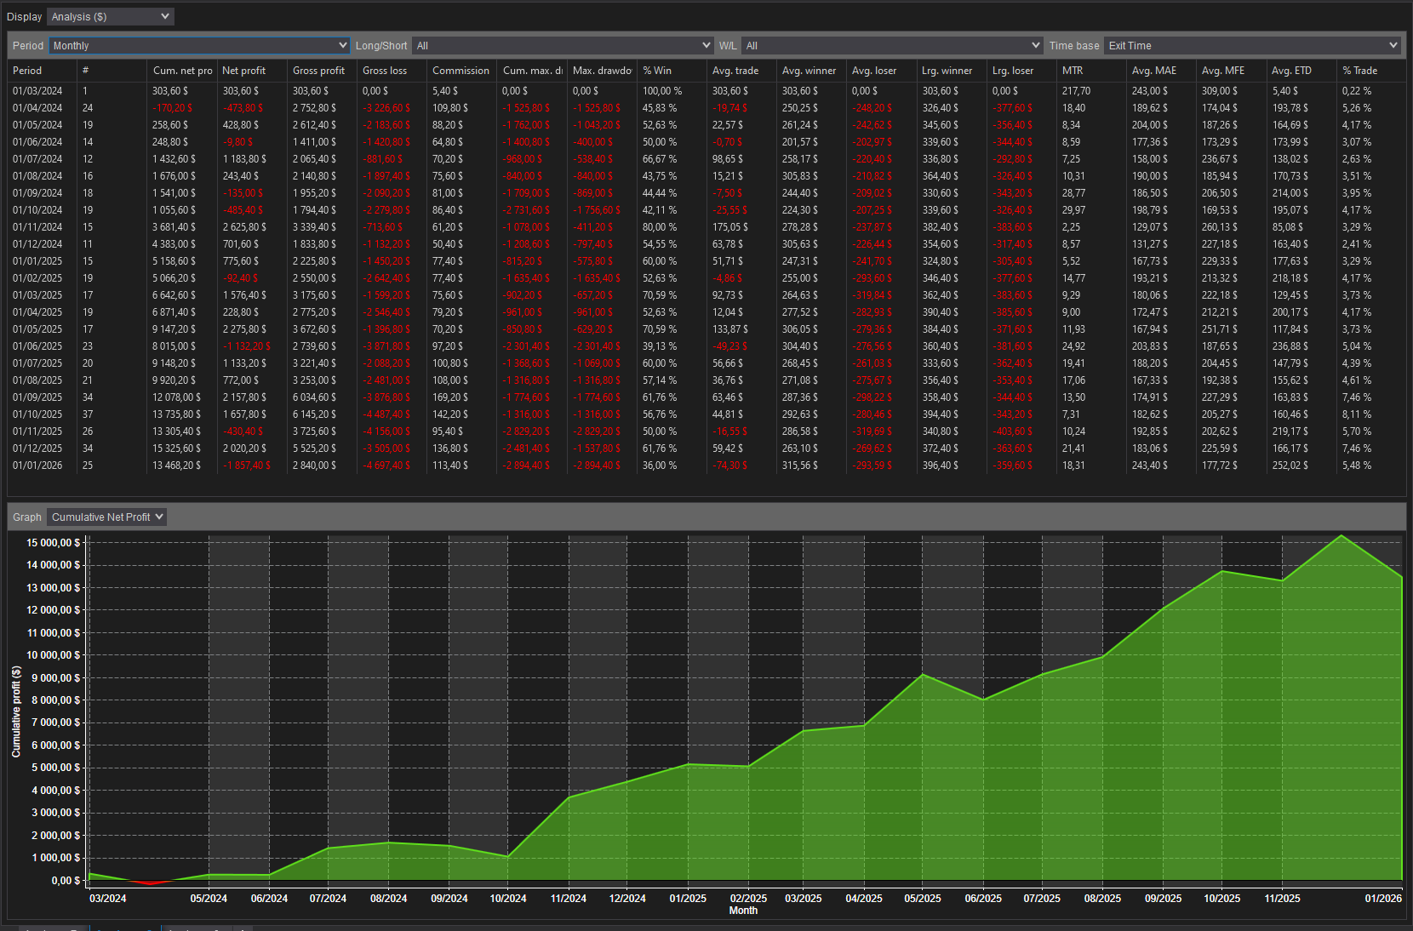Sort the table by % Win column
1413x931 pixels.
[x=660, y=71]
